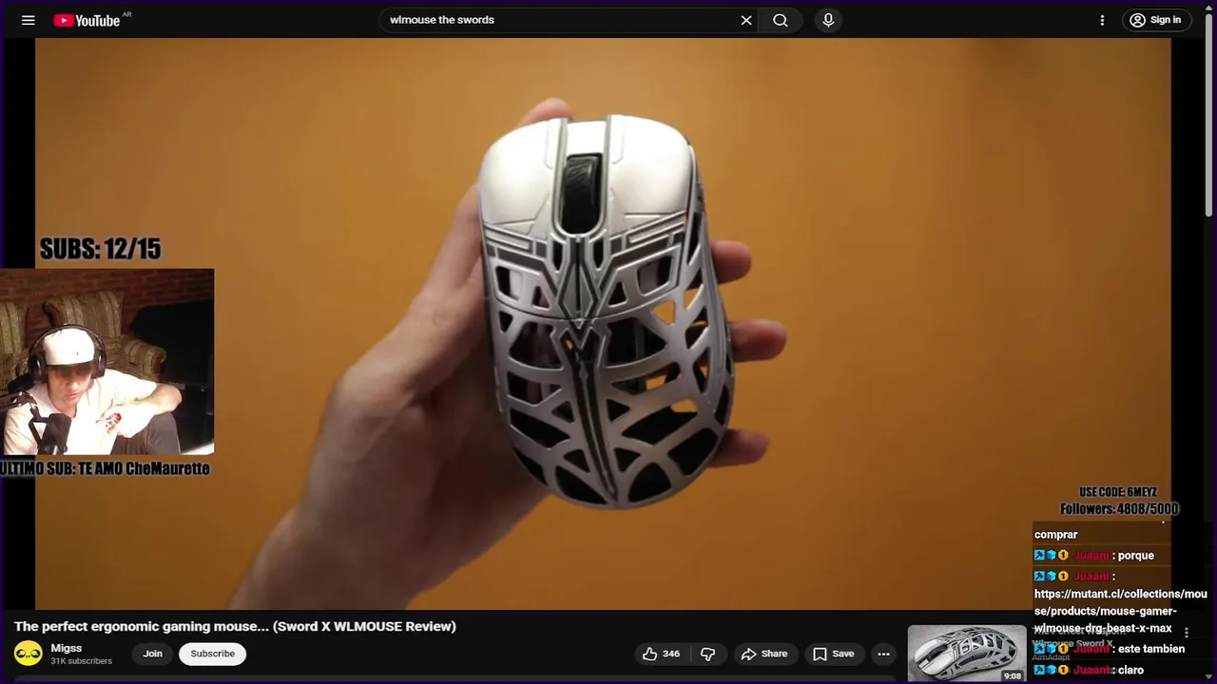Dislike the video with thumbs-down
Screen dimensions: 1217x684
click(707, 654)
